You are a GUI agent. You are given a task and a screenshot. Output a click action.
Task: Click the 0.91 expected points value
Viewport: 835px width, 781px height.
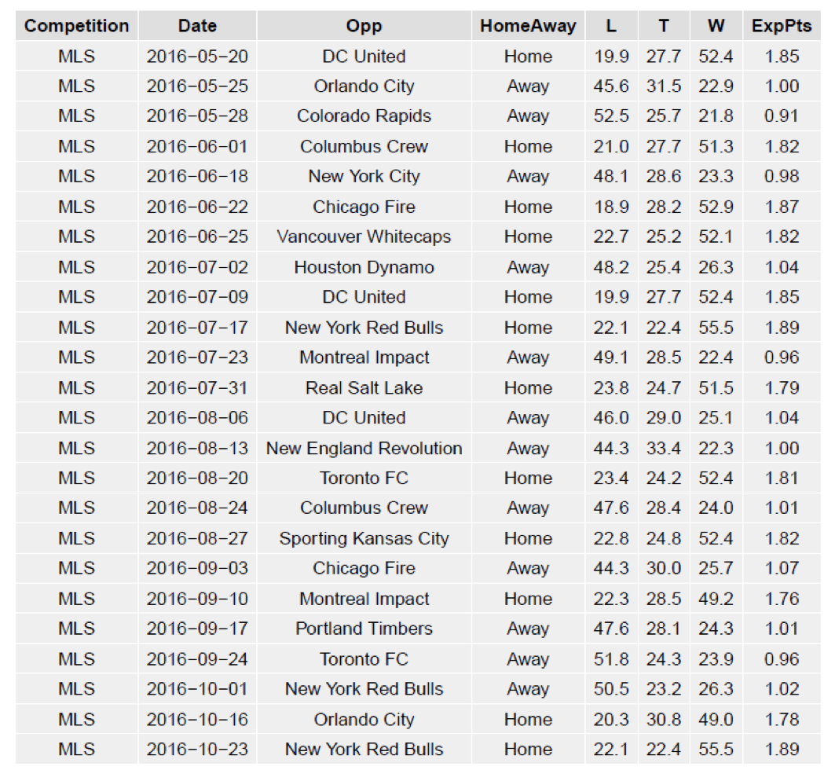click(x=782, y=116)
